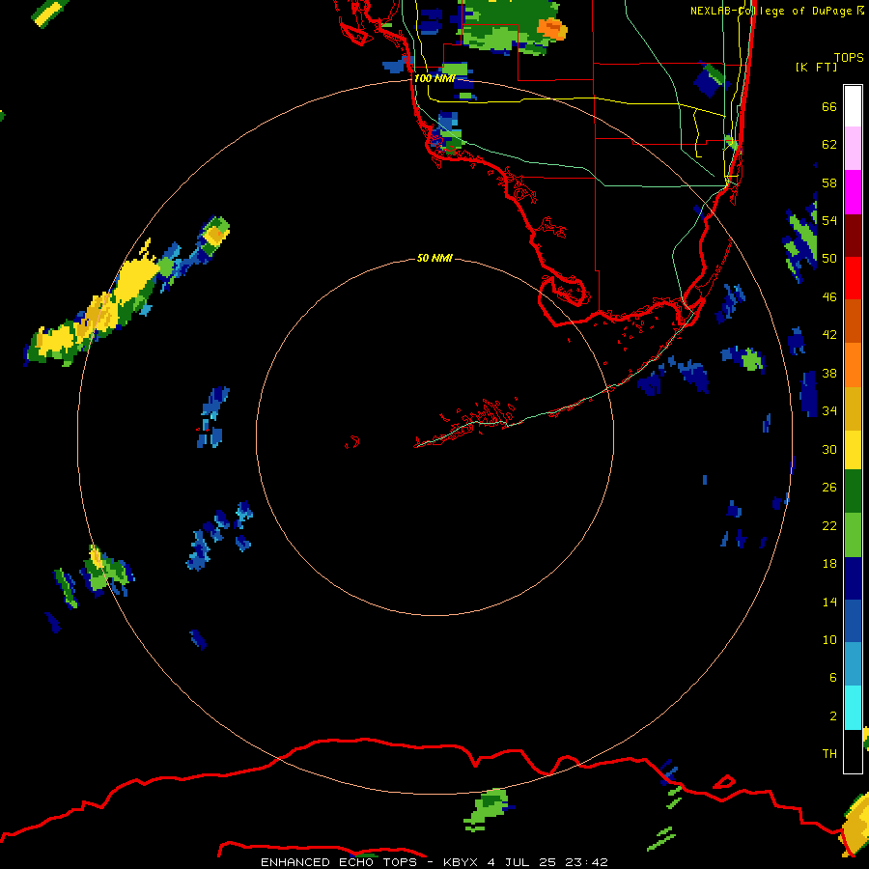869x869 pixels.
Task: Click legend value 38
Action: 829,374
